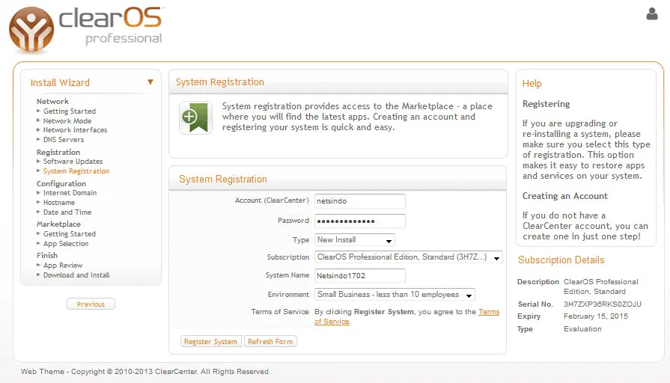Screen dimensions: 670x383
Task: Select DNS Servers in the sidebar
Action: click(64, 140)
